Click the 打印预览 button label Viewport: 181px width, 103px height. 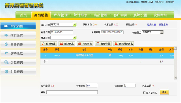pyautogui.click(x=87, y=44)
